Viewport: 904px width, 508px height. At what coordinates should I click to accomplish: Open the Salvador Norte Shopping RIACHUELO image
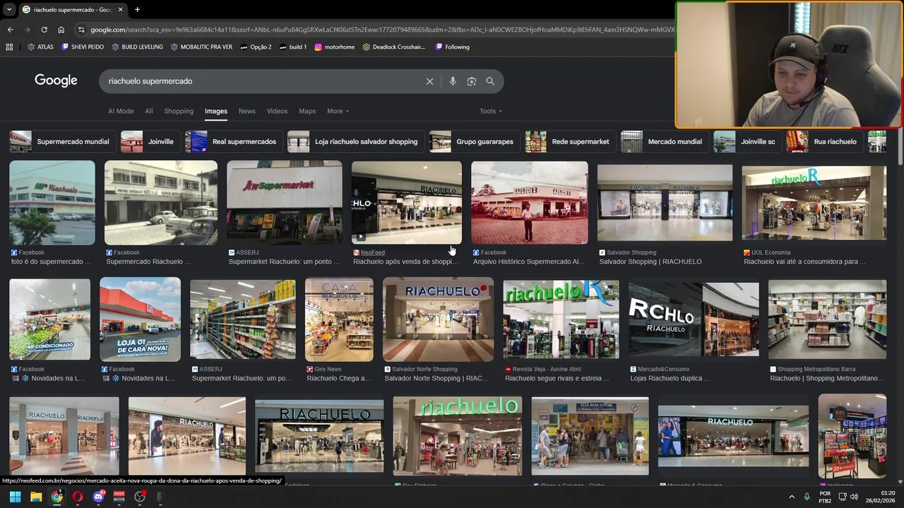pos(438,320)
